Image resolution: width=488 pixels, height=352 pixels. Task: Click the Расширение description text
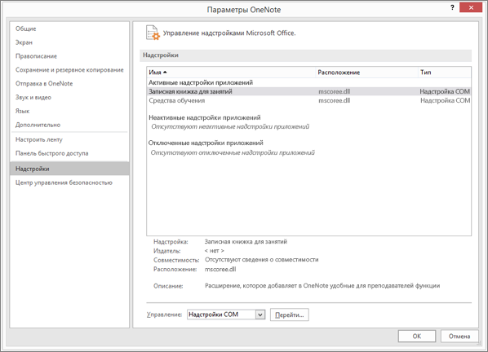[x=322, y=285]
